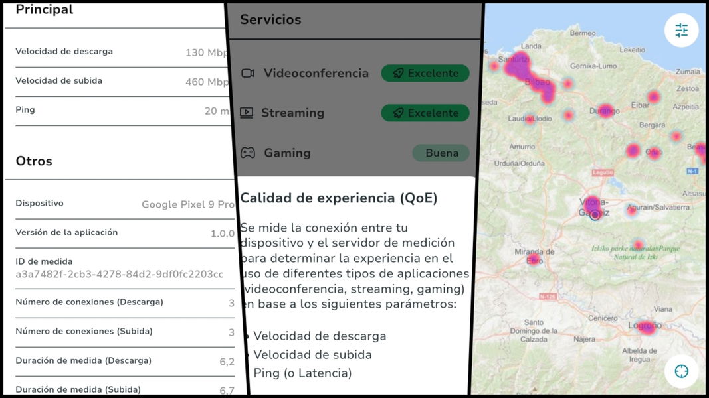Viewport: 709px width, 398px height.
Task: Click the Videoconferencia camera icon
Action: click(x=248, y=73)
